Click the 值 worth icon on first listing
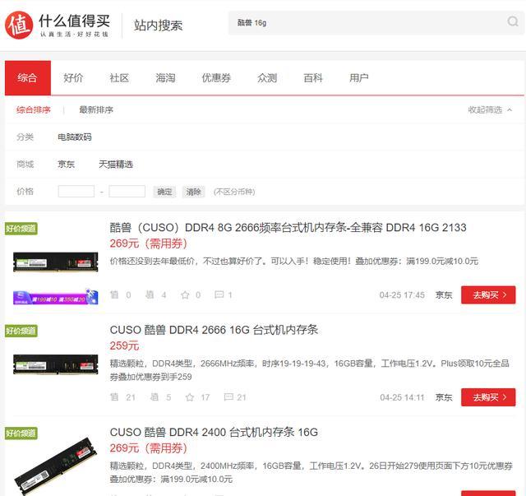 tap(114, 294)
